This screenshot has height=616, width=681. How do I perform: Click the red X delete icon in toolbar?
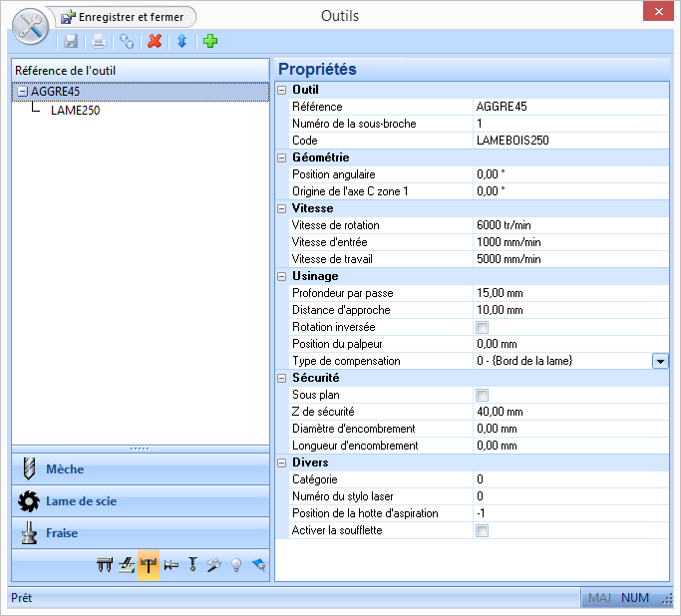(x=155, y=41)
